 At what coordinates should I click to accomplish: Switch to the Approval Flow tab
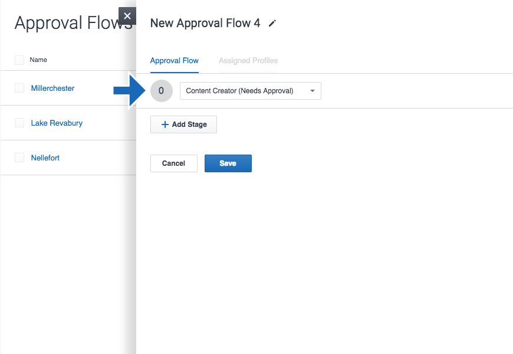pyautogui.click(x=175, y=61)
